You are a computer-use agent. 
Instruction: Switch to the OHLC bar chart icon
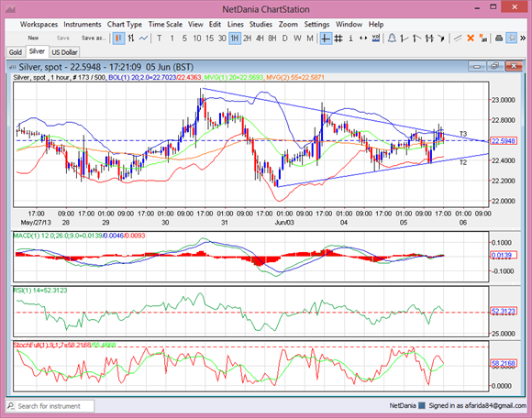point(131,38)
